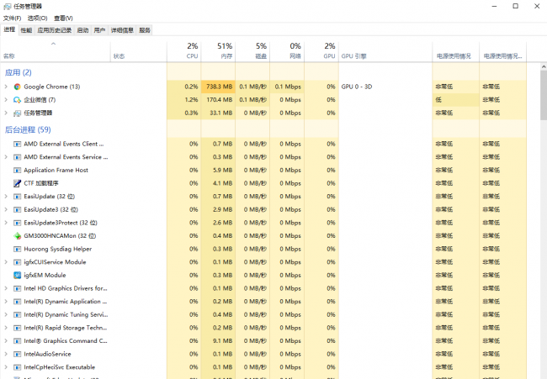Viewport: 547px width, 379px height.
Task: Switch to the 性能 tab
Action: (26, 30)
